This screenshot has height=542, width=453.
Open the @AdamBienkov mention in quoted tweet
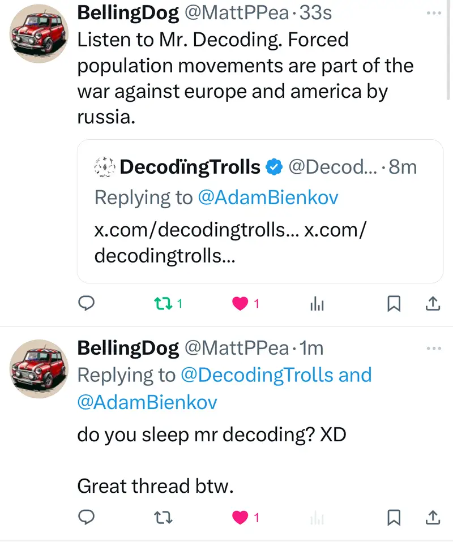(268, 197)
